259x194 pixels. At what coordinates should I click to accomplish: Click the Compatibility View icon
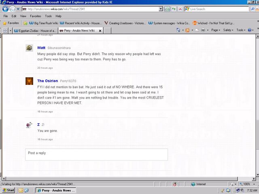[x=167, y=9]
